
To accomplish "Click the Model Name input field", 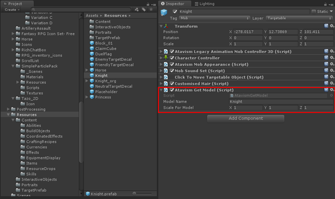I will click(281, 102).
